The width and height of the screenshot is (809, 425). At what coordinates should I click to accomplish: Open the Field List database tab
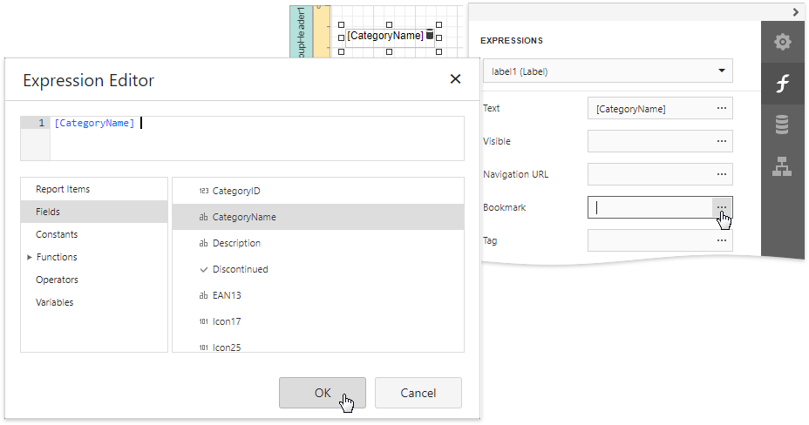pyautogui.click(x=782, y=125)
